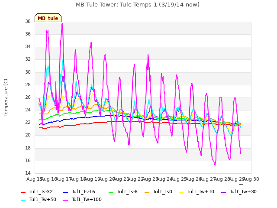Image resolution: width=277 pixels, height=208 pixels.
Task: Click the 18 y-axis tick label
Action: pyautogui.click(x=28, y=148)
